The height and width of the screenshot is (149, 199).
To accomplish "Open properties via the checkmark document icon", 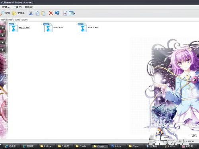I will (x=65, y=13).
